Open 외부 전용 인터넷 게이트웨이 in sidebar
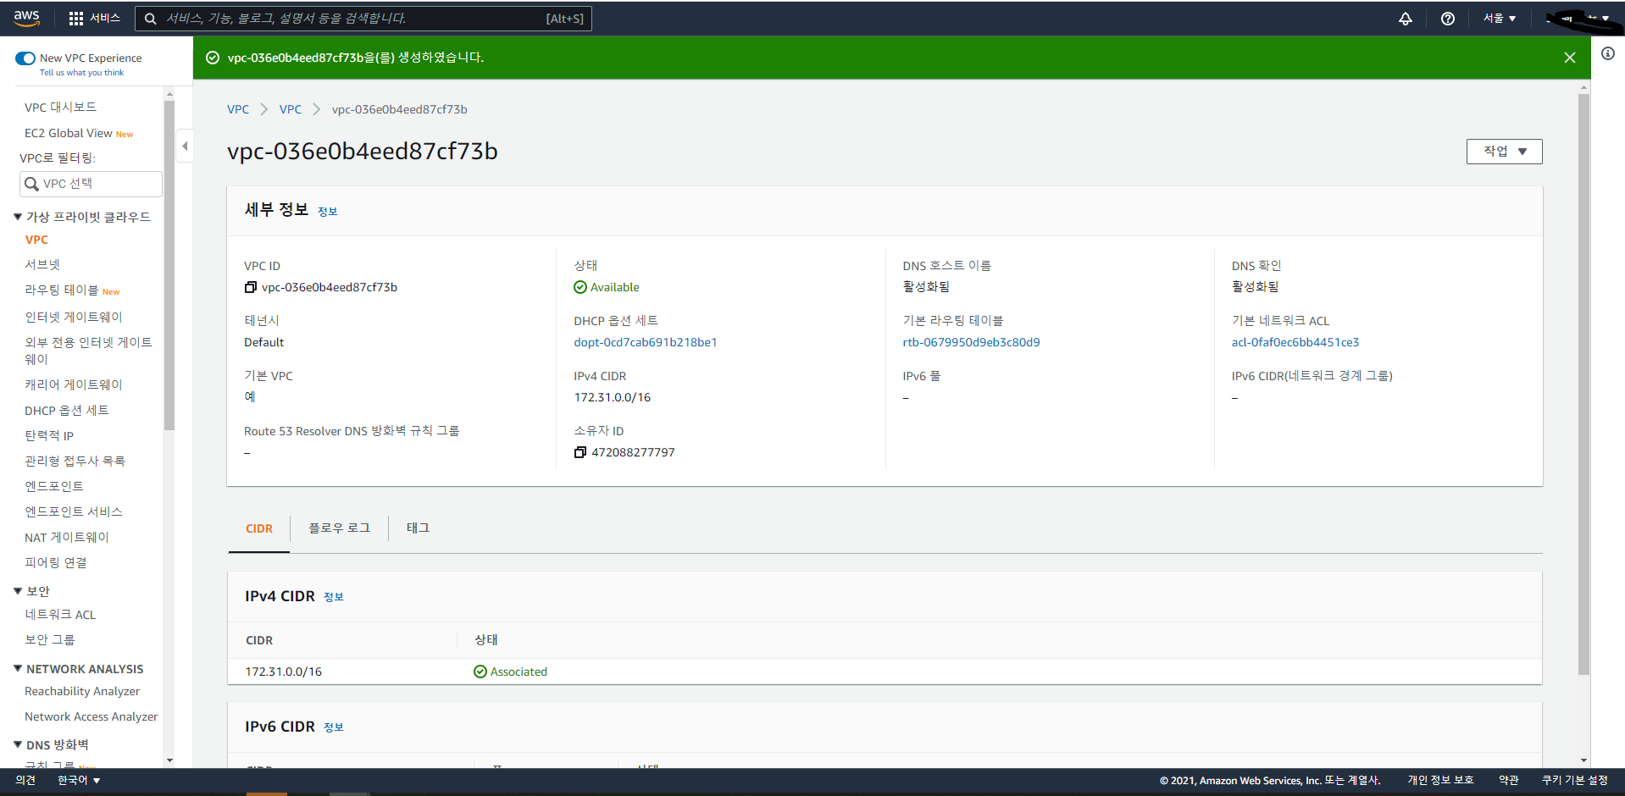 click(88, 351)
